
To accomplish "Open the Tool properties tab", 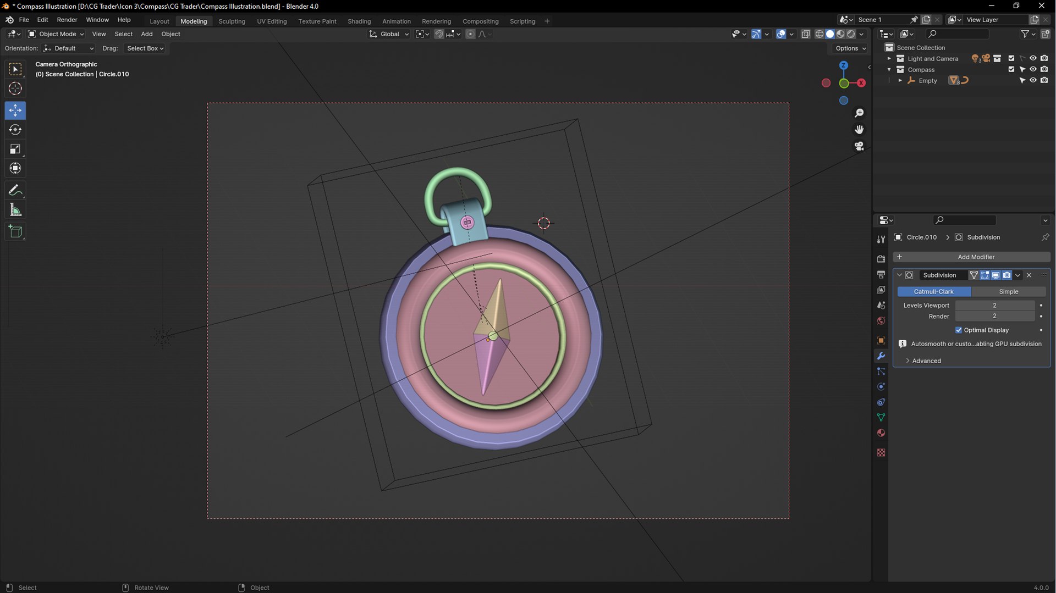I will [x=881, y=239].
